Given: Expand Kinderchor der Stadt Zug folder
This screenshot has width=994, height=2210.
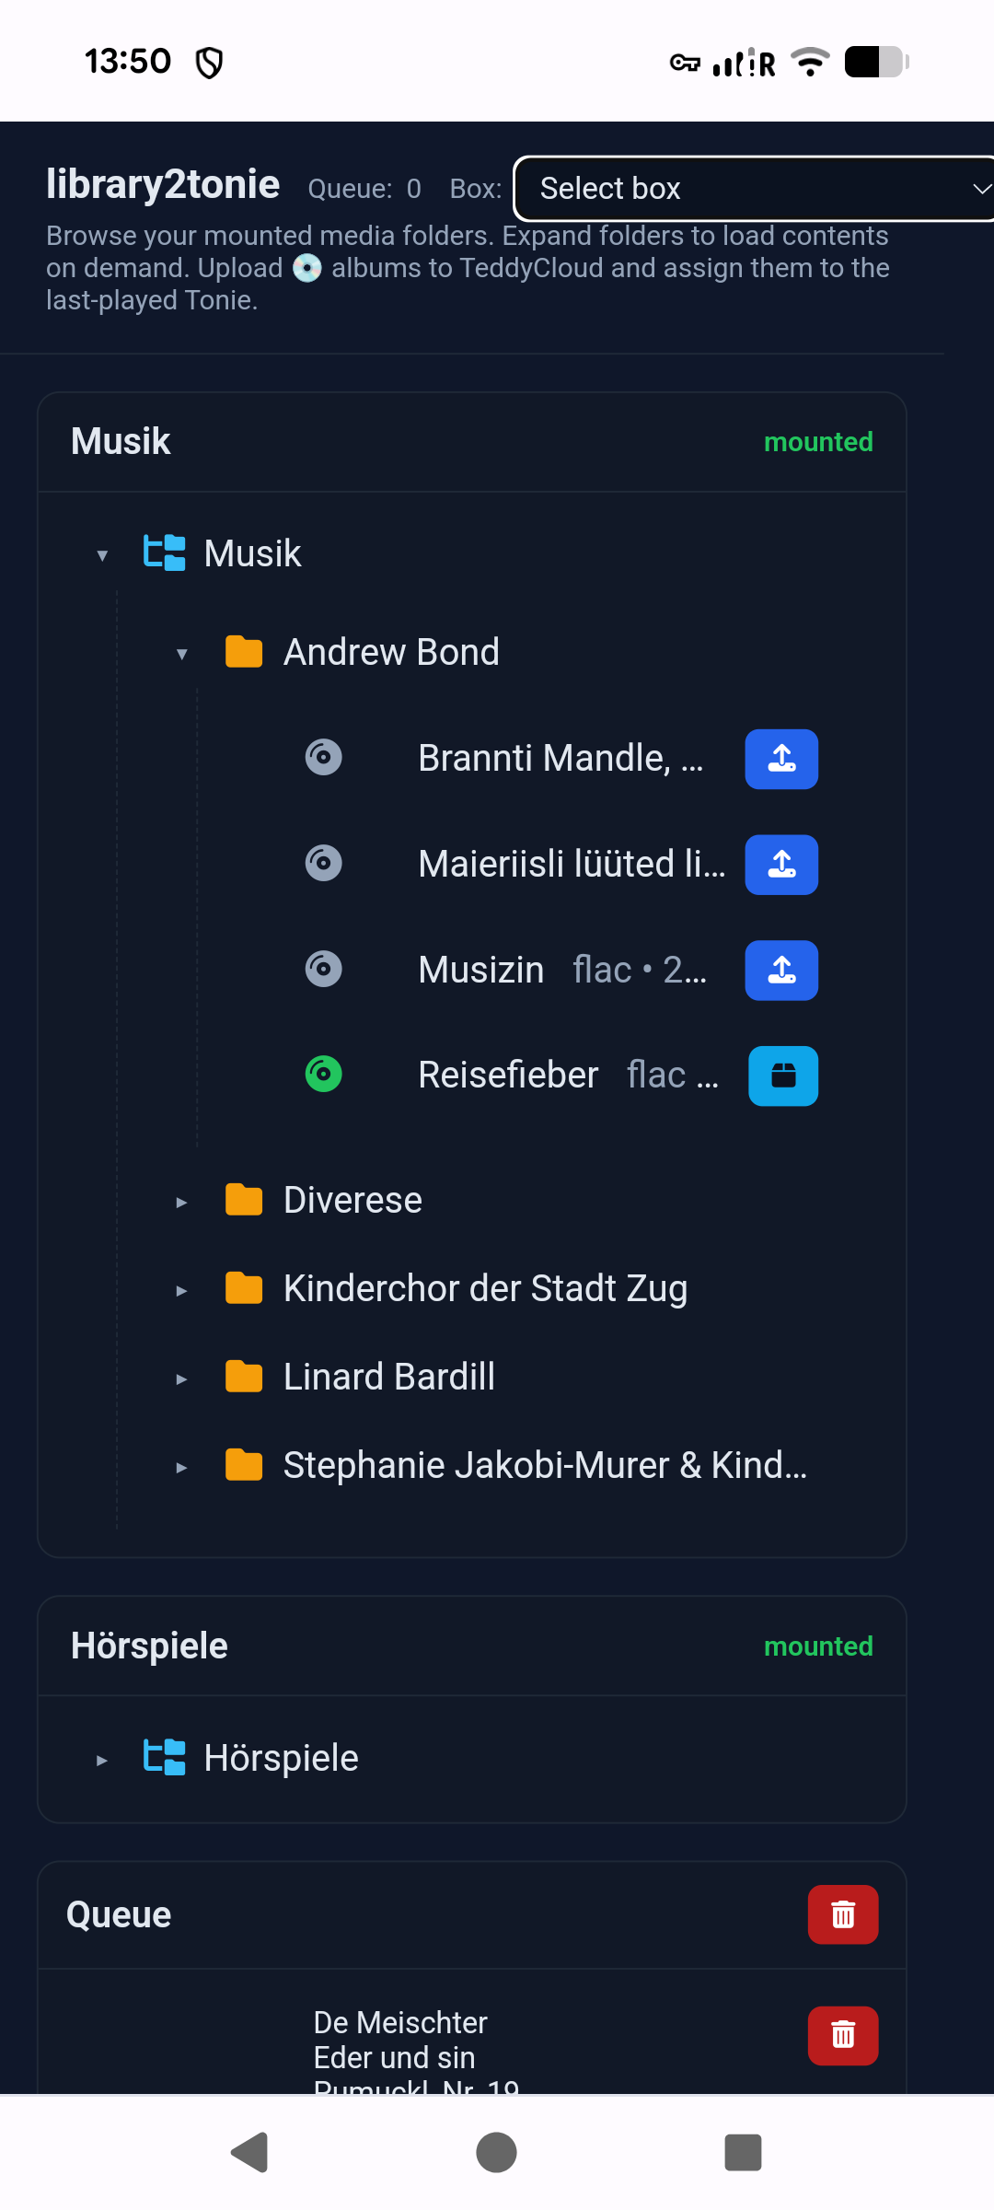Looking at the screenshot, I should click(182, 1290).
